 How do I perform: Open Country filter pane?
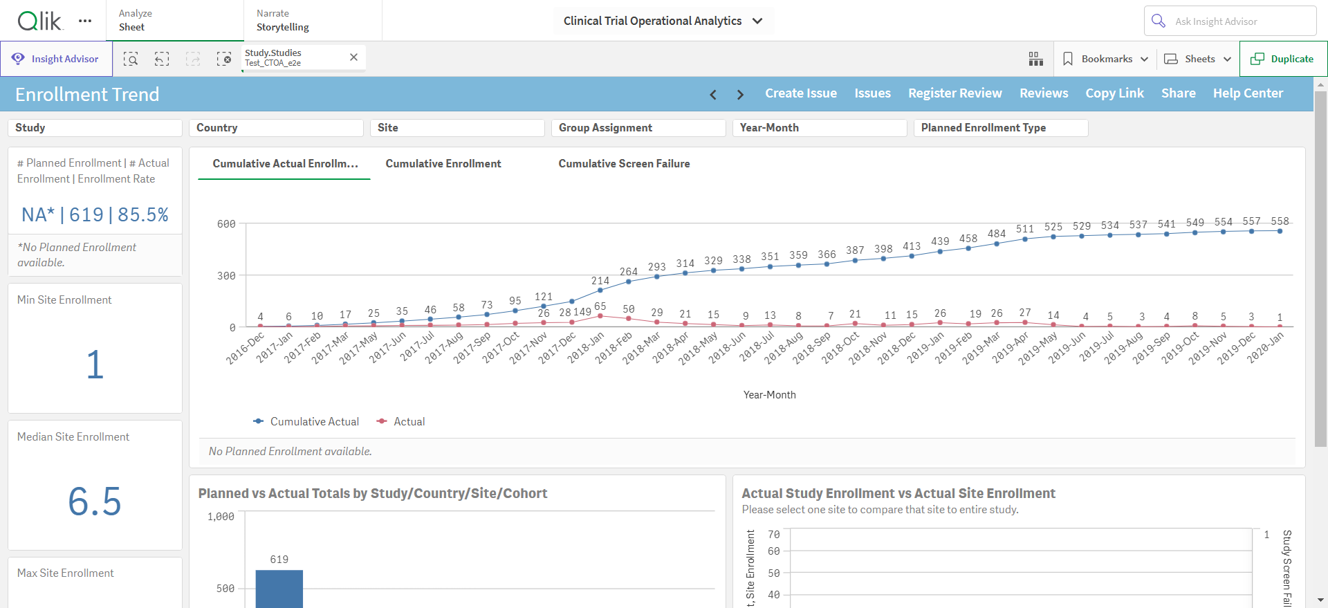click(276, 128)
